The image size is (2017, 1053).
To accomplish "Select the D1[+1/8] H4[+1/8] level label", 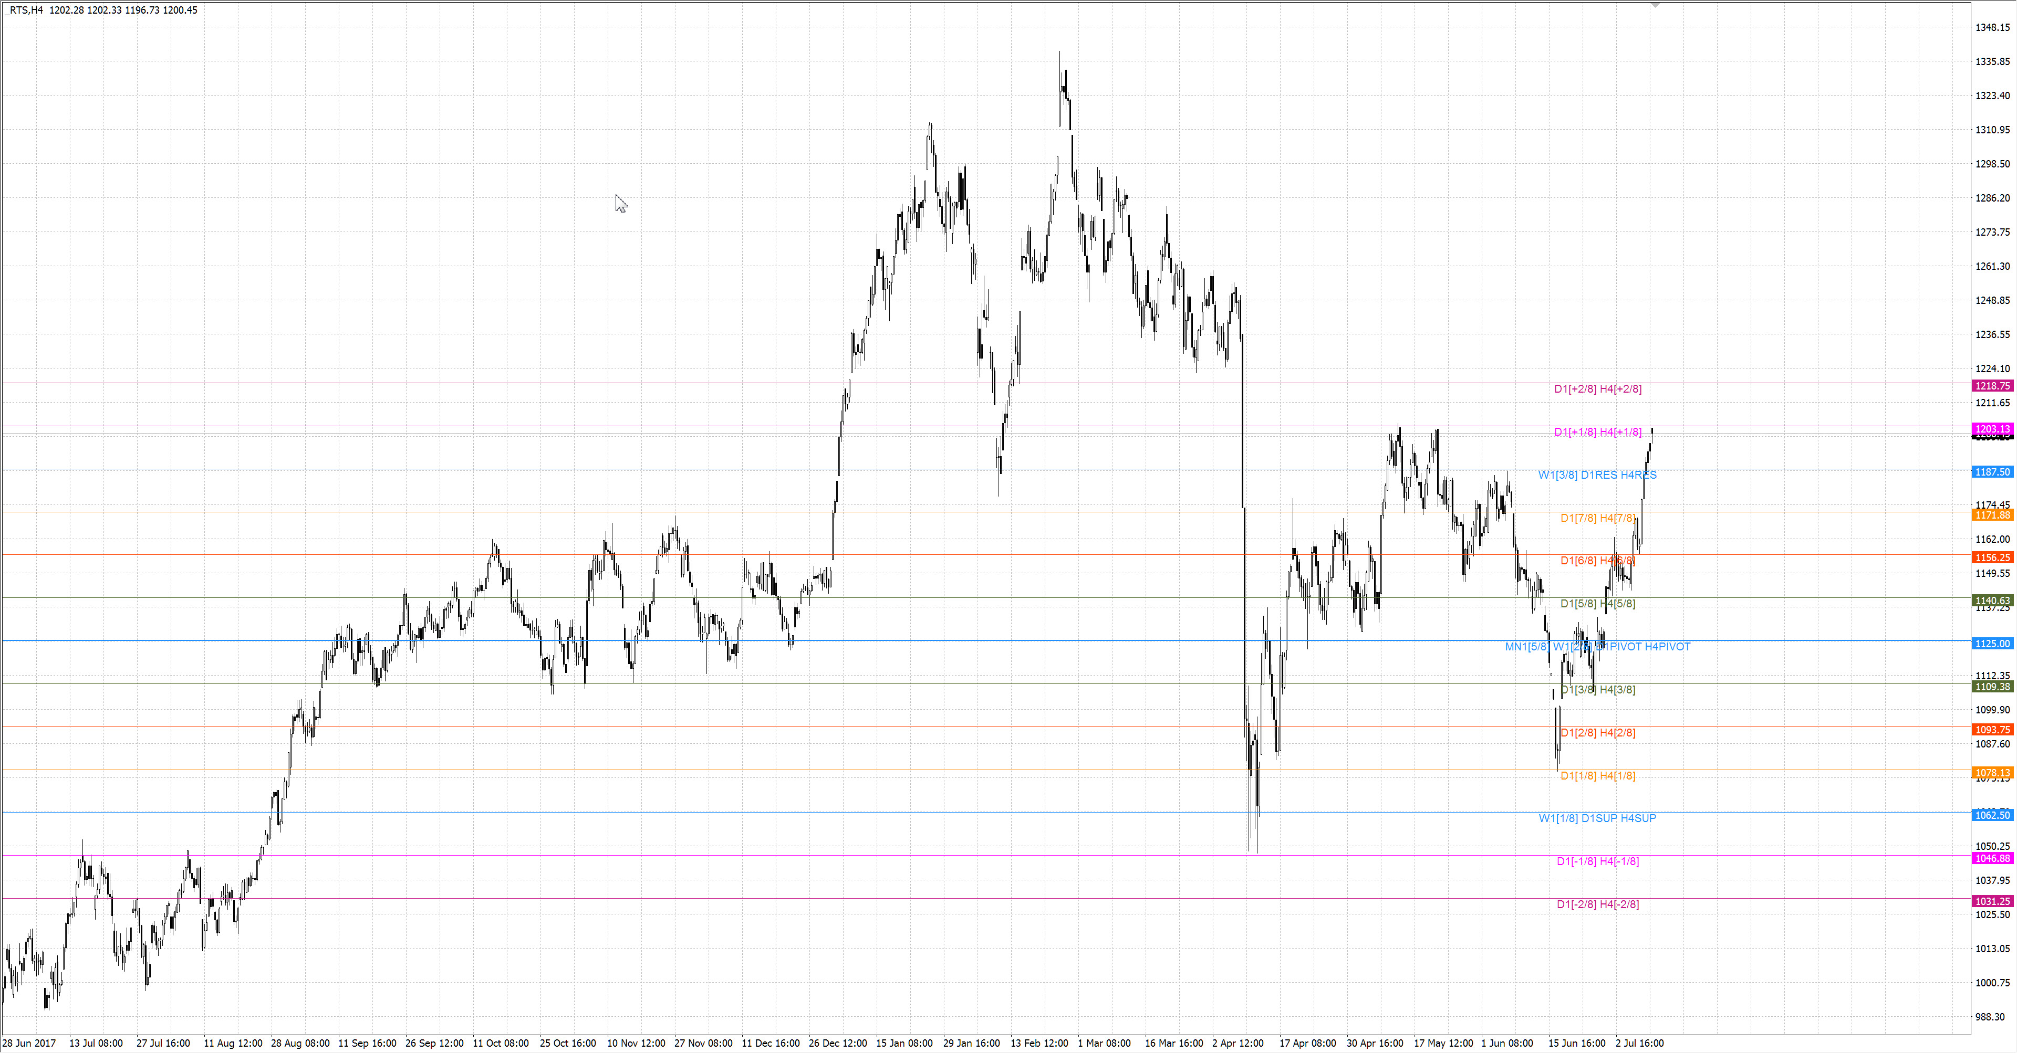I will point(1597,432).
